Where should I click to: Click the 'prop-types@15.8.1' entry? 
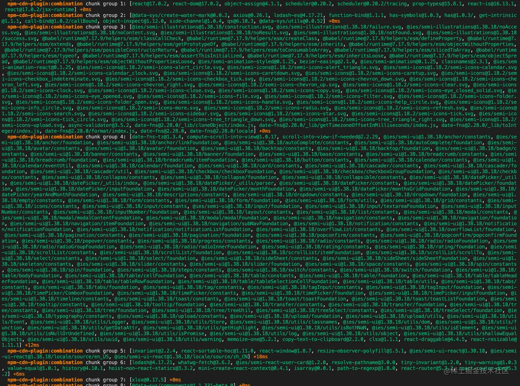click(436, 4)
